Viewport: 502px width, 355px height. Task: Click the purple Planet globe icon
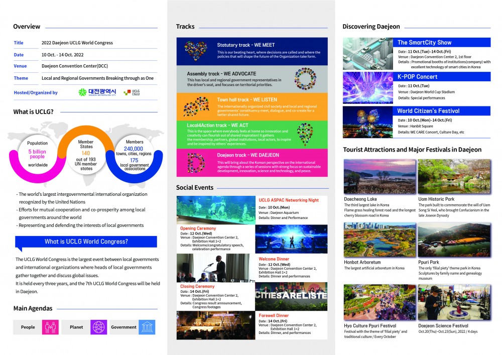[x=98, y=327]
